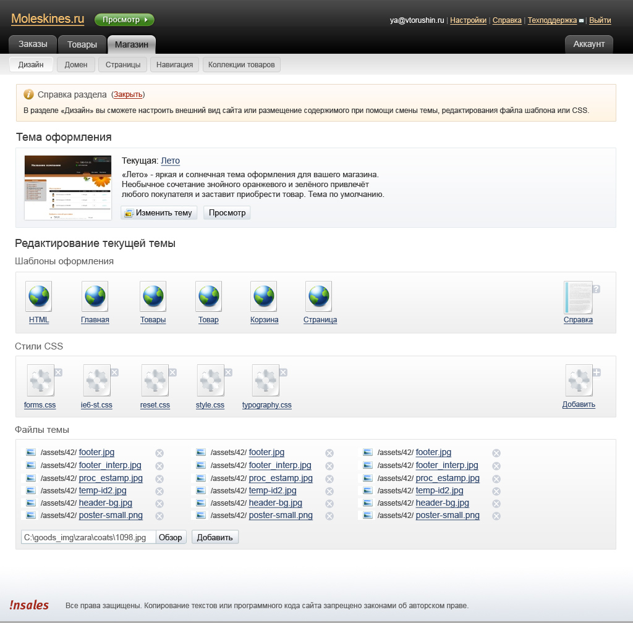The height and width of the screenshot is (623, 633).
Task: Open poster-small.png link in middle file column
Action: pos(281,516)
